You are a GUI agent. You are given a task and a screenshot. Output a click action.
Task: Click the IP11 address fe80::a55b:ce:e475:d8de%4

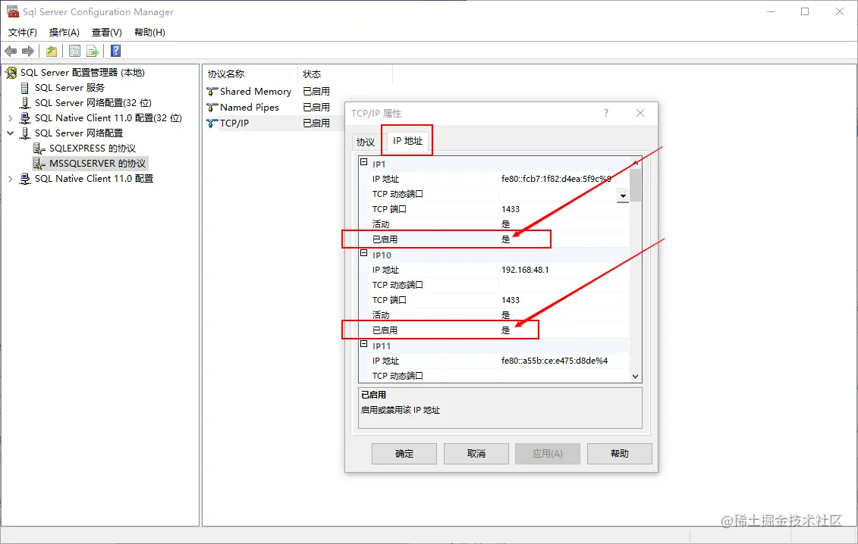click(555, 361)
